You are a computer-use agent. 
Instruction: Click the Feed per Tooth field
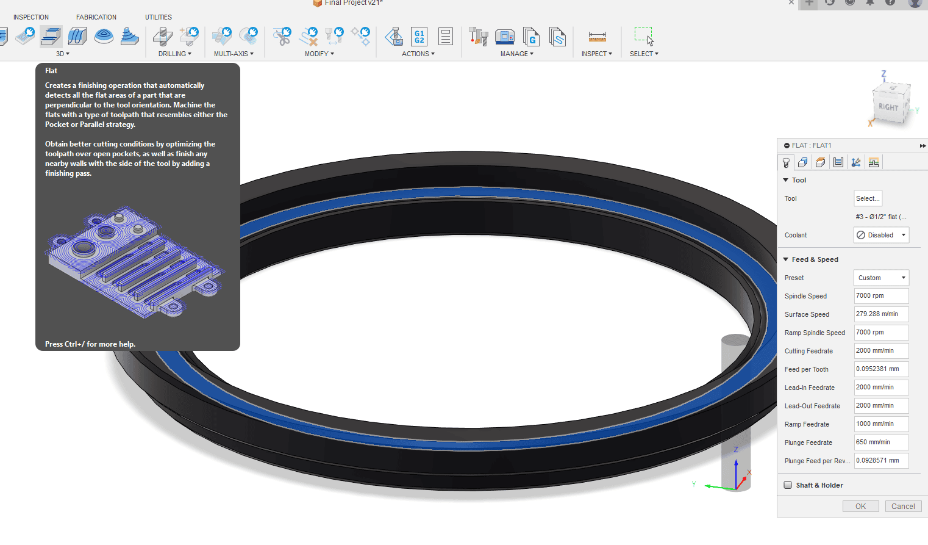click(x=881, y=369)
